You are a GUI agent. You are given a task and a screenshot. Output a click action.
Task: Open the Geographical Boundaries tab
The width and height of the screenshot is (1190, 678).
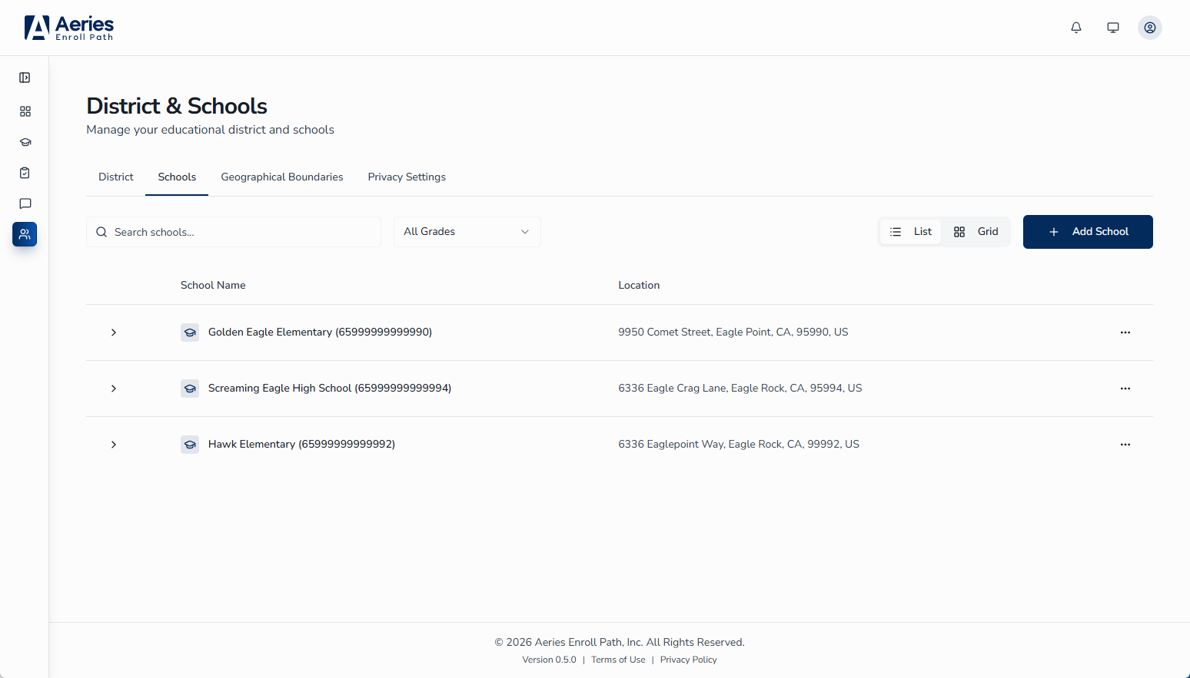[x=282, y=177]
